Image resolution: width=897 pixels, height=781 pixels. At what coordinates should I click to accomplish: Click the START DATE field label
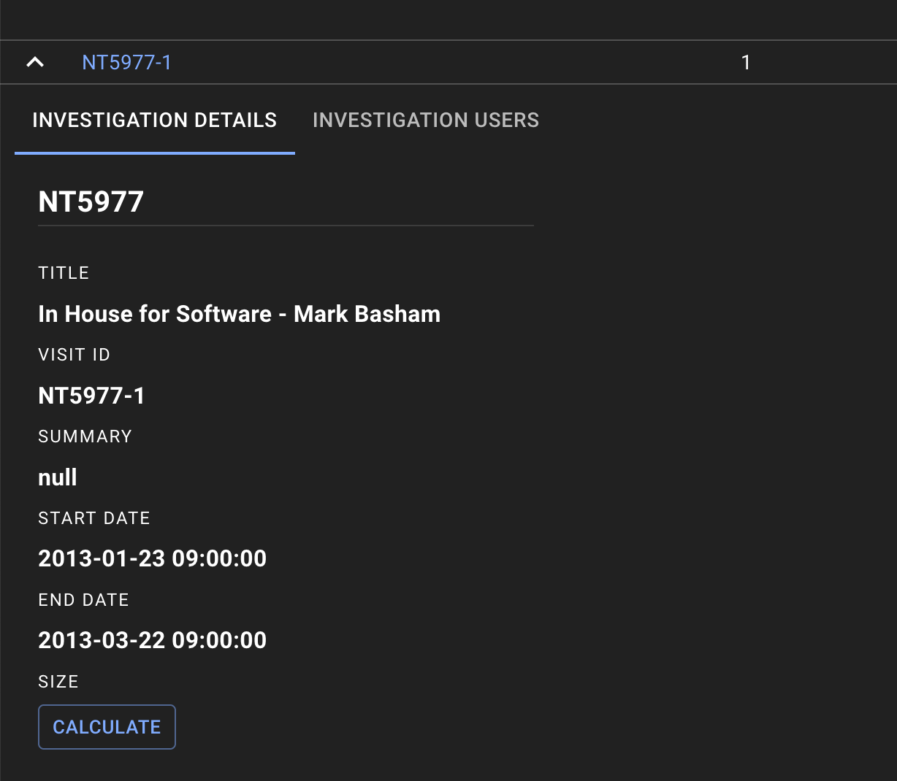pos(93,518)
